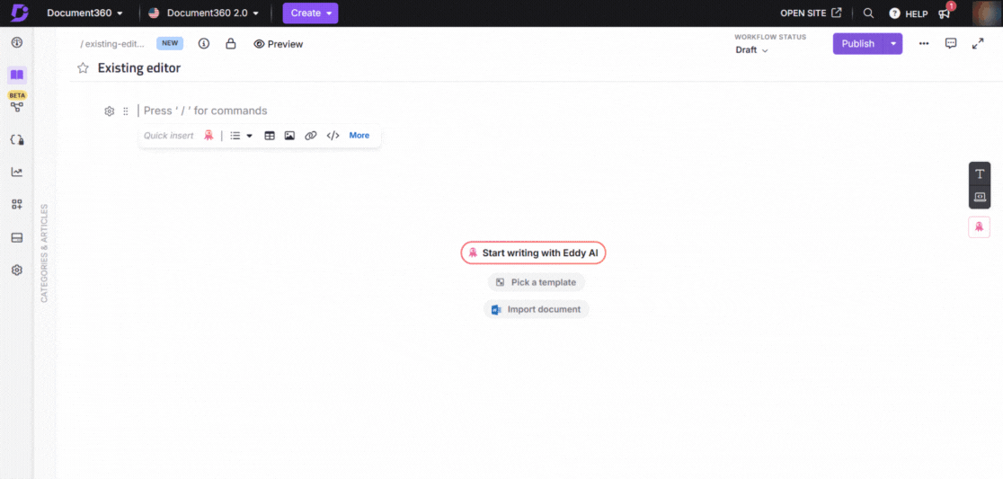The image size is (1003, 479).
Task: Click the user profile avatar
Action: click(x=984, y=13)
